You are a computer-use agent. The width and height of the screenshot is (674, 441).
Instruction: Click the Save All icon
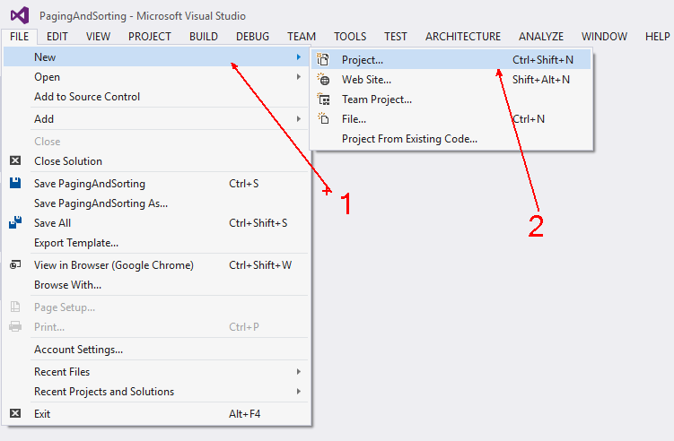pyautogui.click(x=15, y=222)
